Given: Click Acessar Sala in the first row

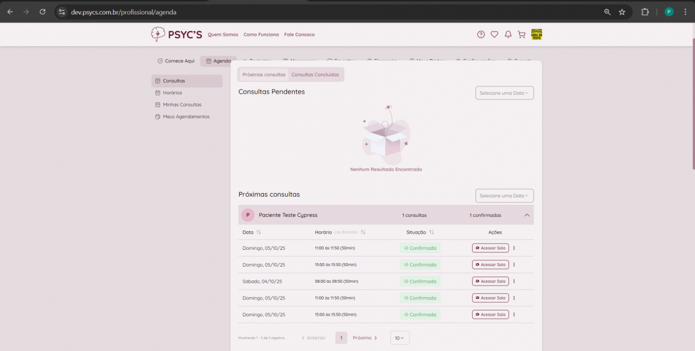Looking at the screenshot, I should tap(491, 248).
